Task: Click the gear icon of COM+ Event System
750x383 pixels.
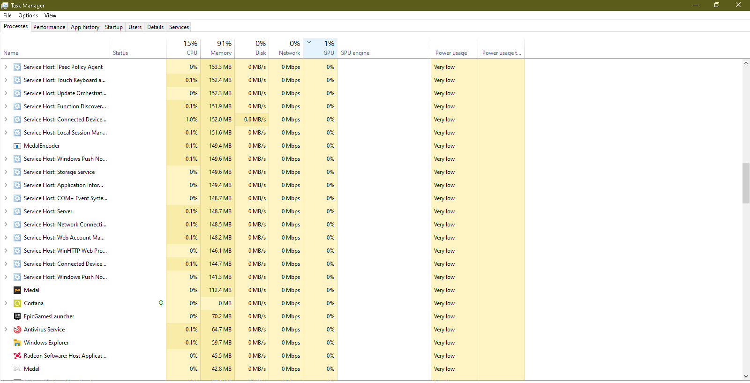Action: point(17,198)
